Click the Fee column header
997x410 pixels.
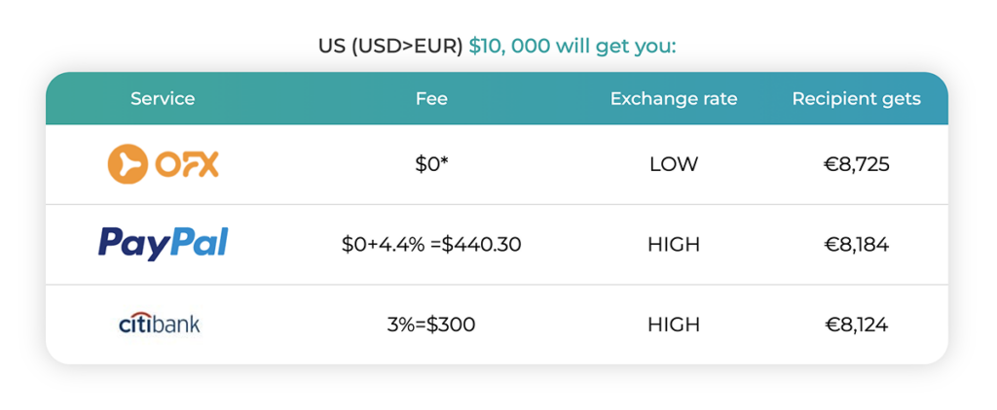(431, 99)
